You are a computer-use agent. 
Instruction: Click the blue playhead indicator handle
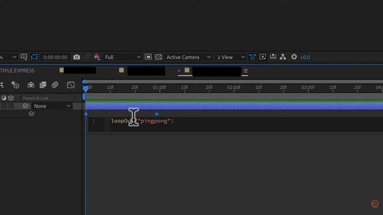[x=85, y=89]
